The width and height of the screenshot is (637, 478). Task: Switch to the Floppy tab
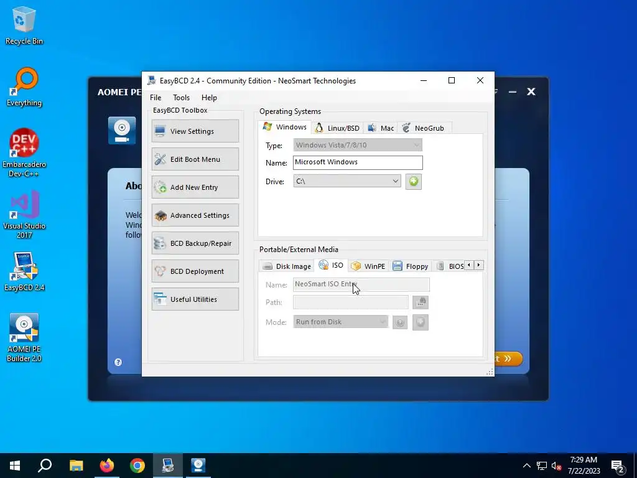411,266
